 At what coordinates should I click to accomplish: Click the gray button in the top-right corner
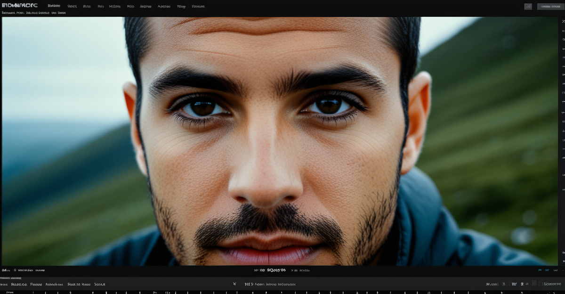[550, 7]
